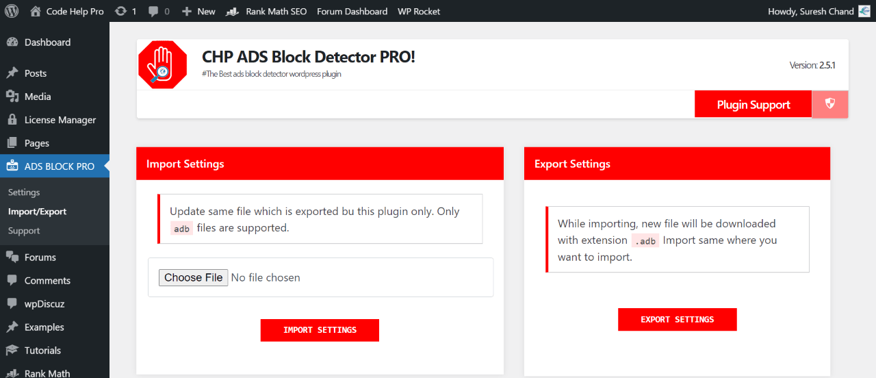Open the Settings submenu item
Viewport: 876px width, 378px height.
click(24, 192)
